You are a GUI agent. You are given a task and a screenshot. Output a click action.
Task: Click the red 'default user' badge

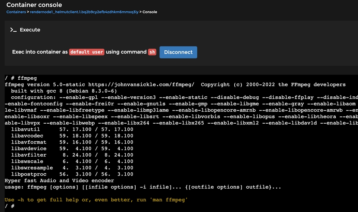pos(86,52)
